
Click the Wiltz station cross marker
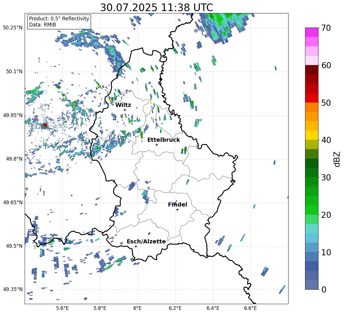point(125,110)
